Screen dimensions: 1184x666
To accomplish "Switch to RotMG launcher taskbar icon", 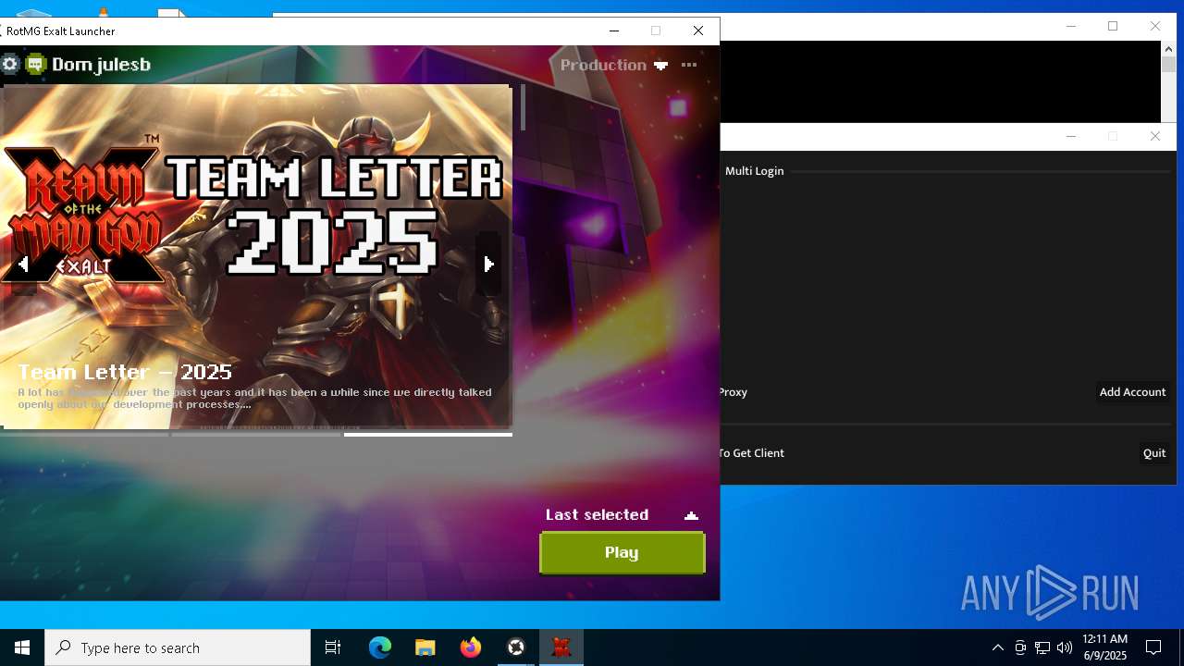I will coord(561,647).
